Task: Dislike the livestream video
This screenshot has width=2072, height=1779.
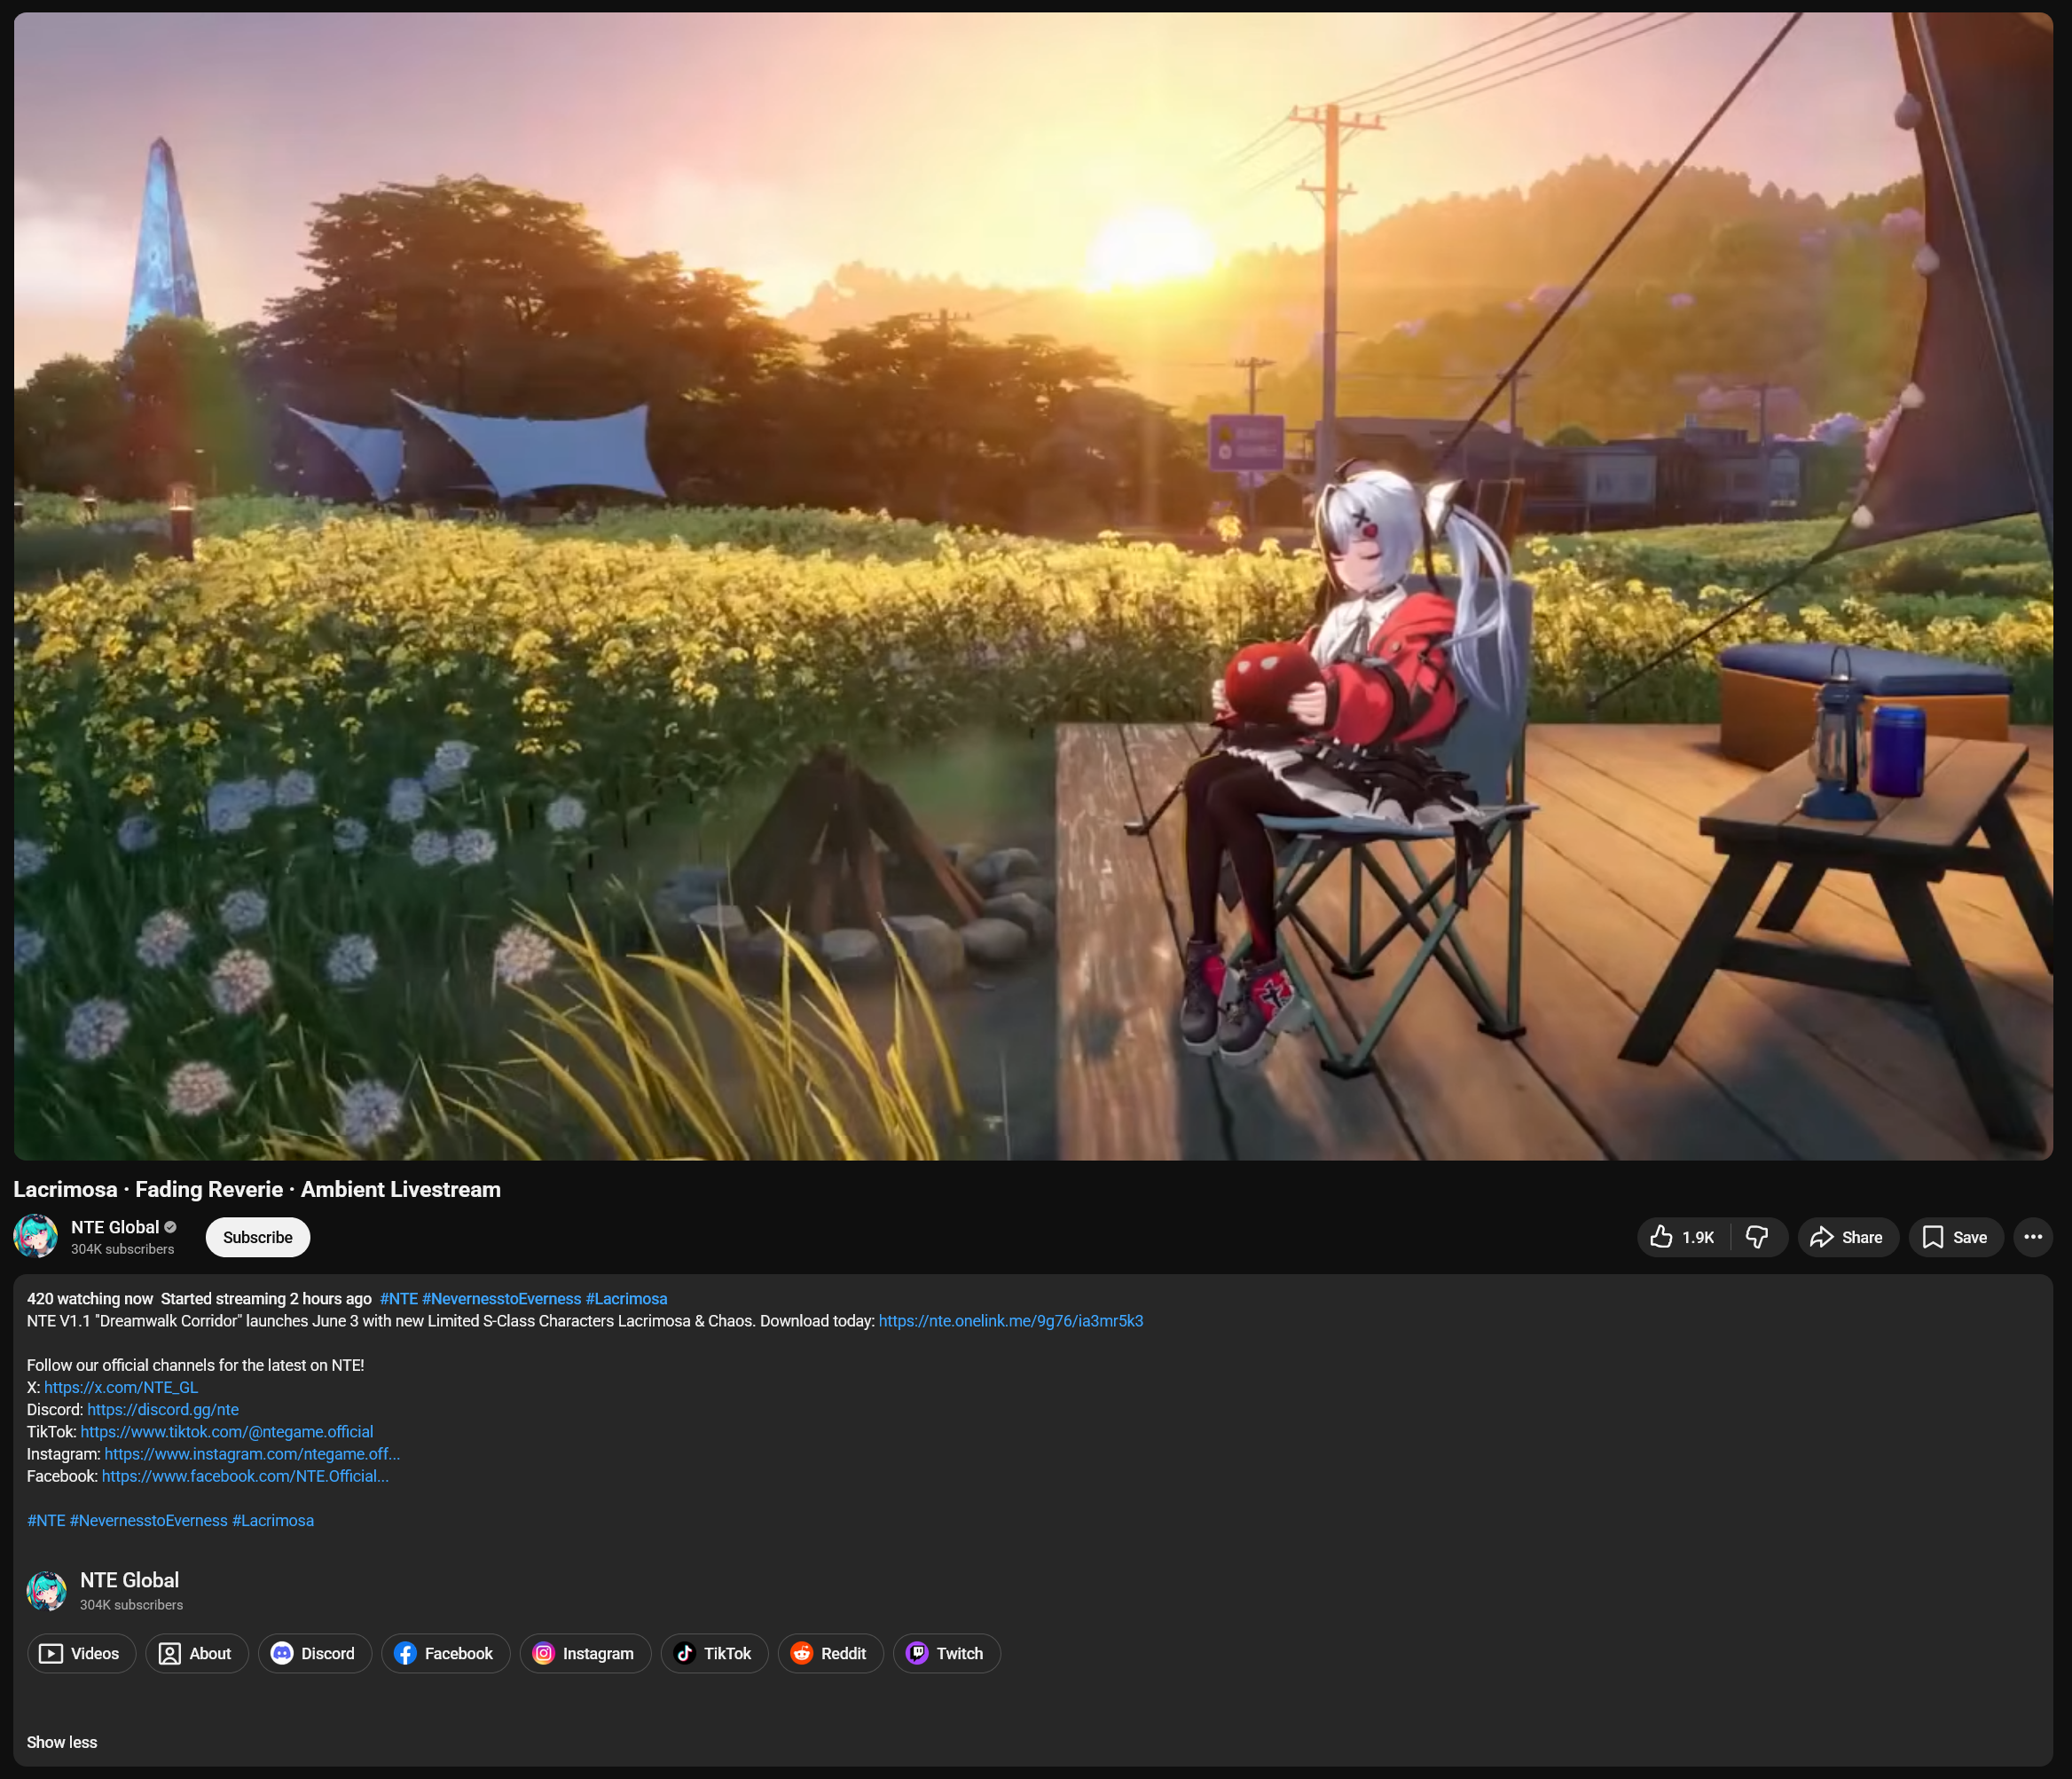Action: (1757, 1238)
